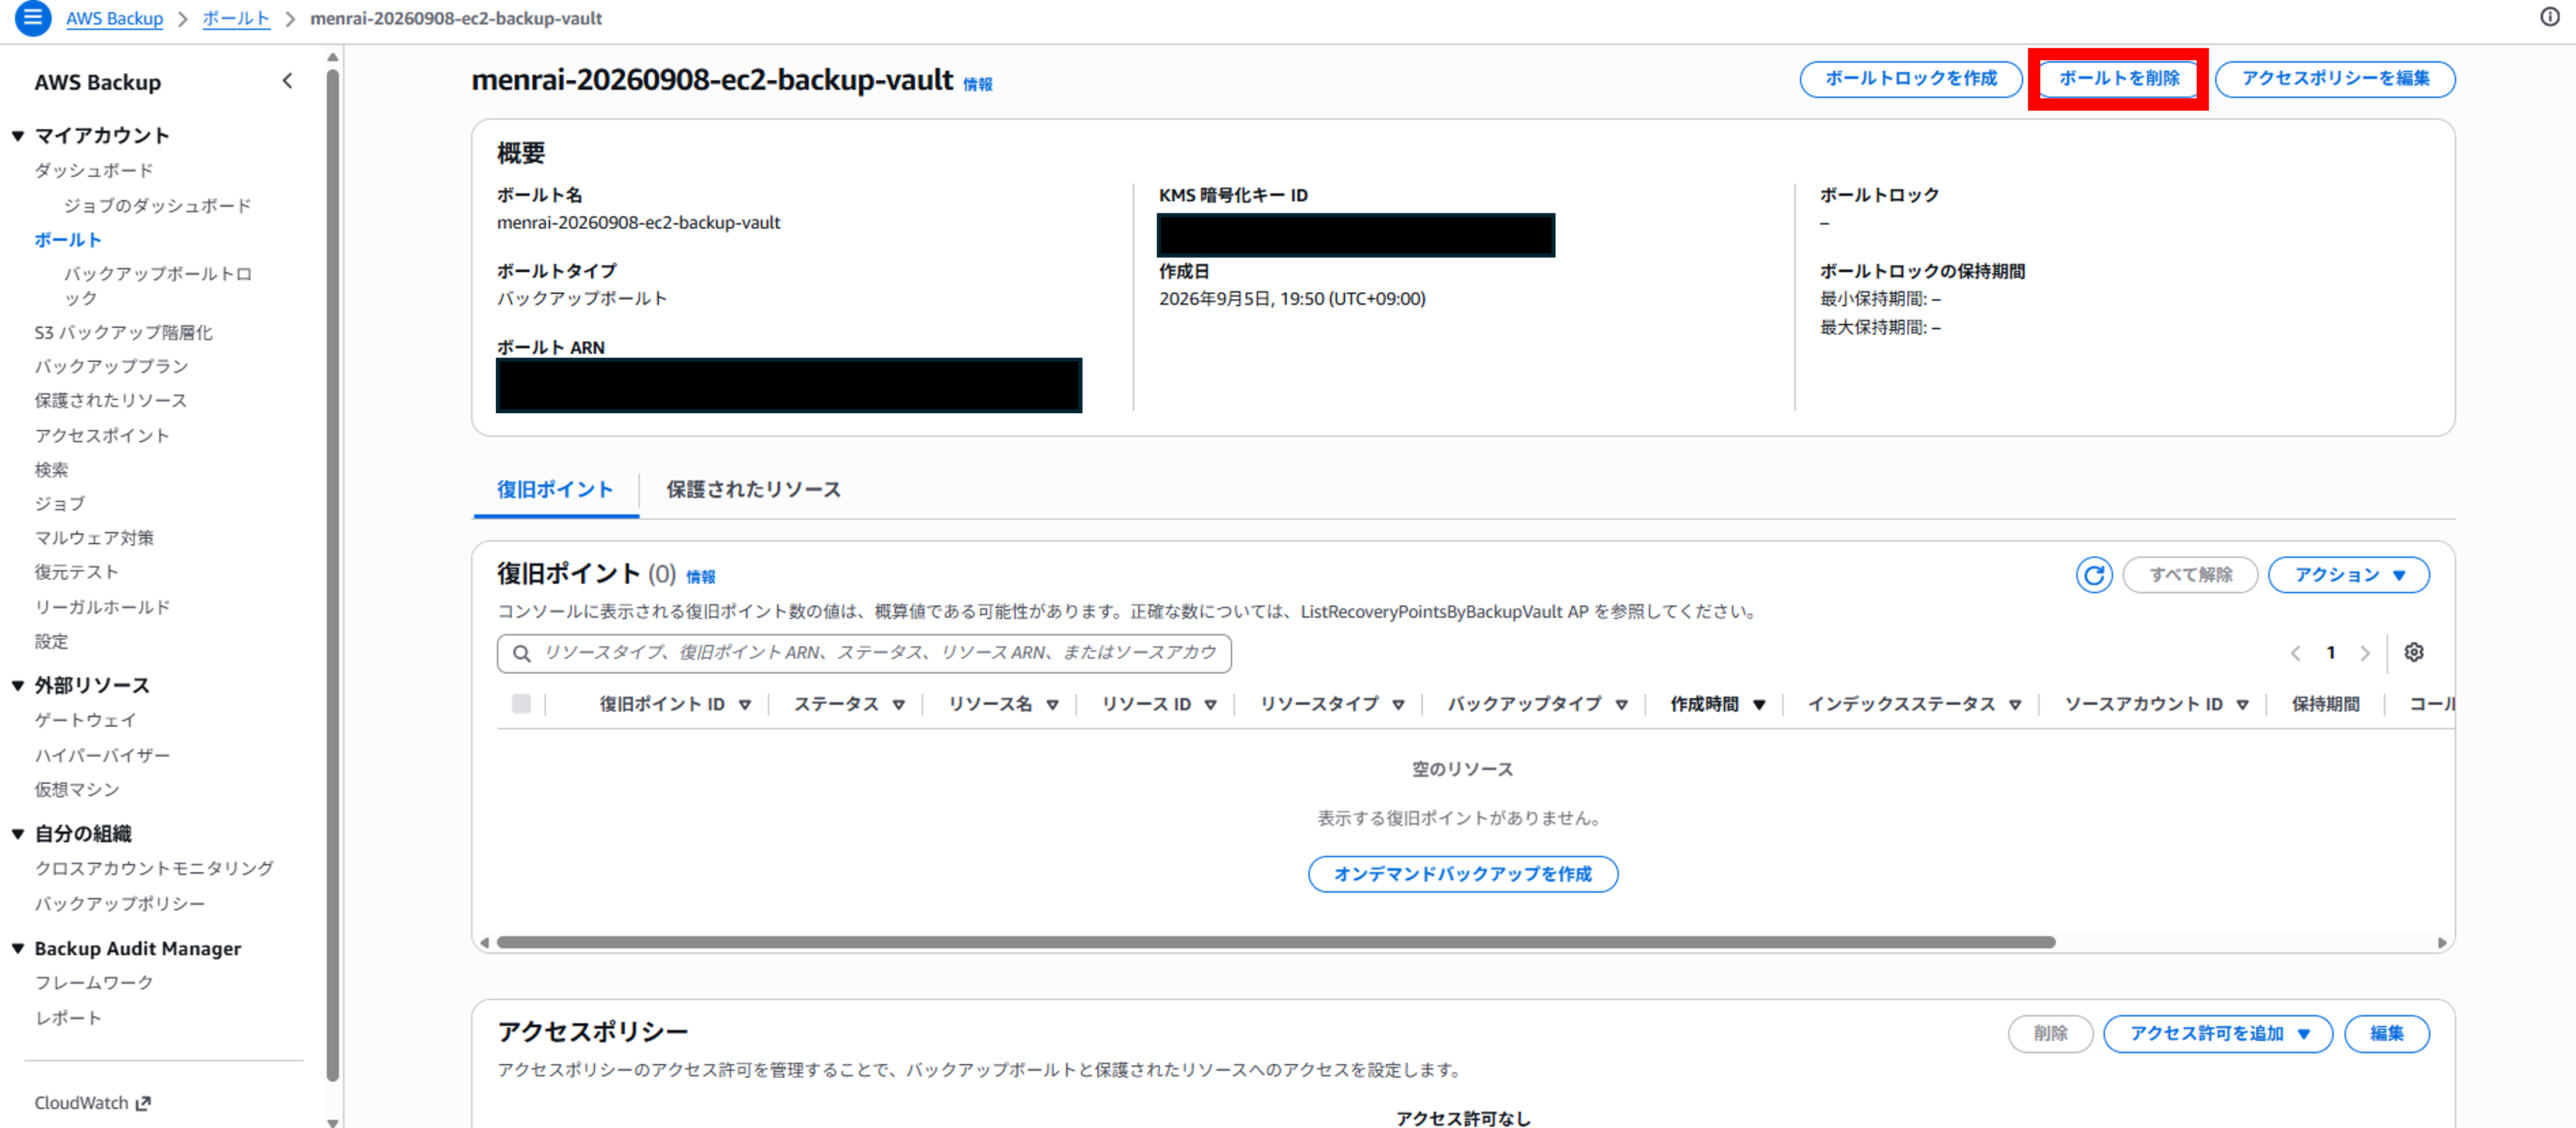Sort by リソースタイプ column arrow
2576x1128 pixels.
[x=1398, y=704]
